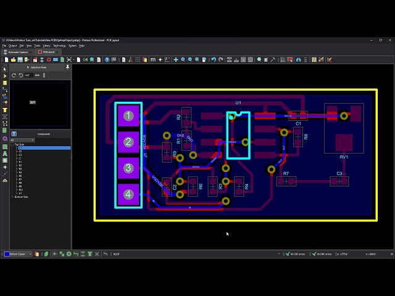
Task: Click the hammer tool icon in toolbar
Action: click(273, 60)
